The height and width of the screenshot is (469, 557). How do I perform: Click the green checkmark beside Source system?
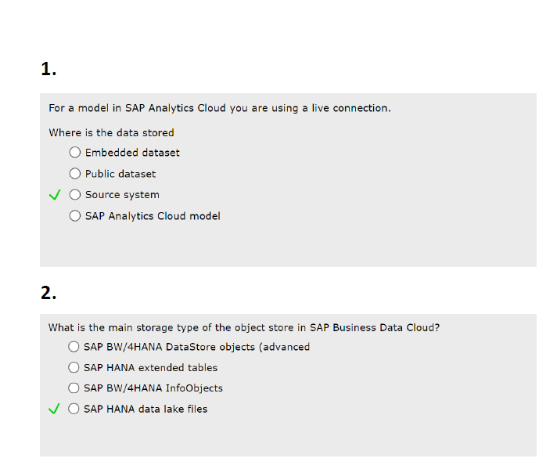pyautogui.click(x=55, y=195)
